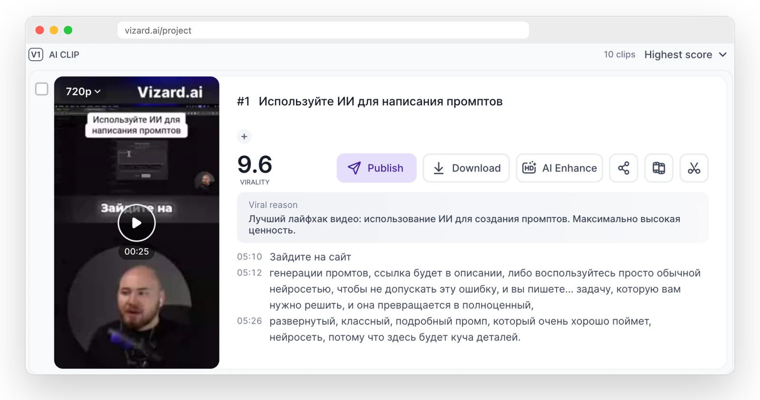Click the Download button
Image resolution: width=760 pixels, height=400 pixels.
tap(466, 168)
